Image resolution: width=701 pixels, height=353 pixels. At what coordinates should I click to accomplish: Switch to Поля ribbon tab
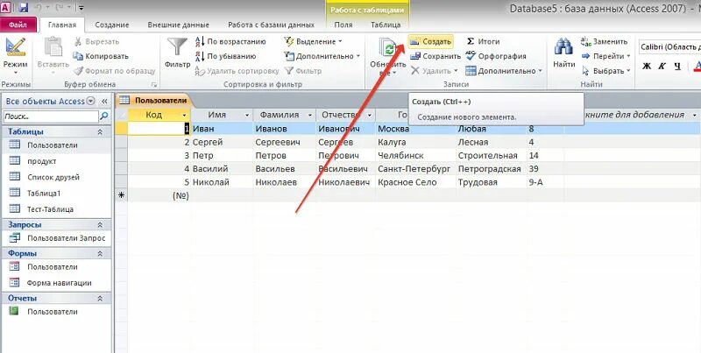[x=343, y=25]
